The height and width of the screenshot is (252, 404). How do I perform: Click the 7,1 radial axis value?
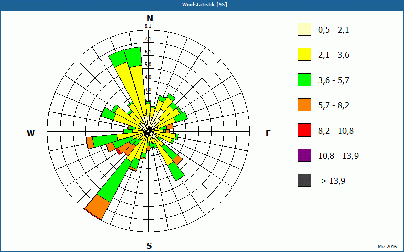[148, 39]
